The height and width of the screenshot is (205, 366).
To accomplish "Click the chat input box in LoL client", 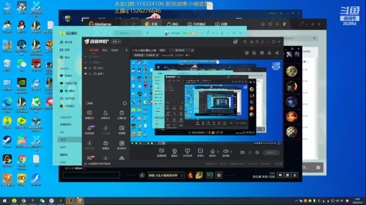I will click(91, 175).
